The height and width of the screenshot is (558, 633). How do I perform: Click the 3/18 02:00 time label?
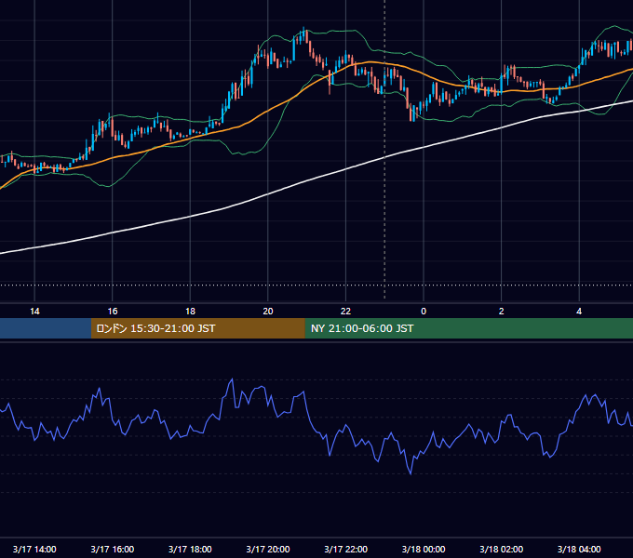pyautogui.click(x=502, y=549)
